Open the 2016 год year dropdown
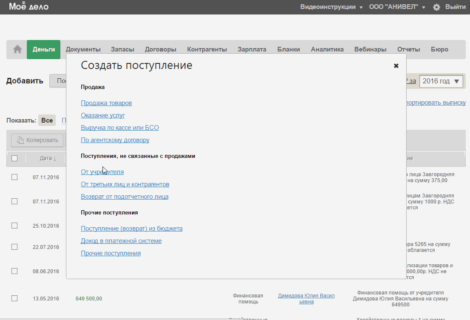 pyautogui.click(x=441, y=81)
